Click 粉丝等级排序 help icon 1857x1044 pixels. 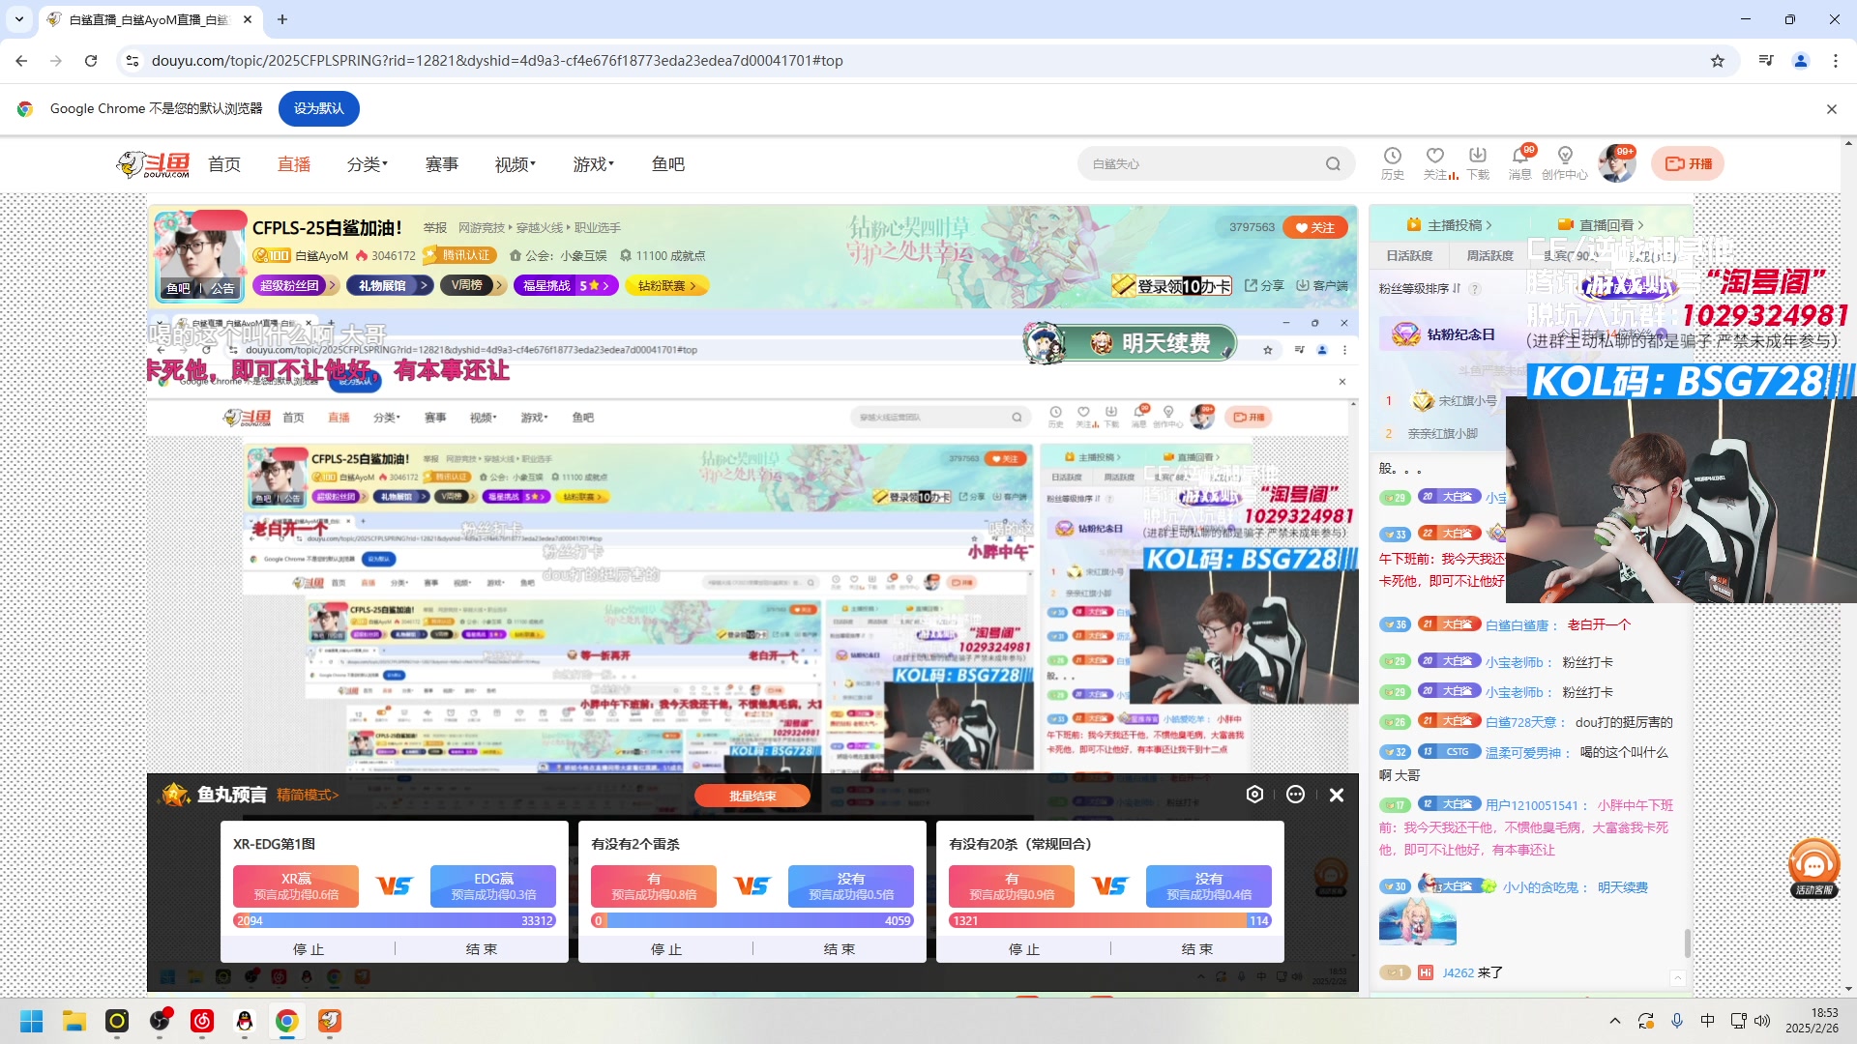click(x=1475, y=289)
